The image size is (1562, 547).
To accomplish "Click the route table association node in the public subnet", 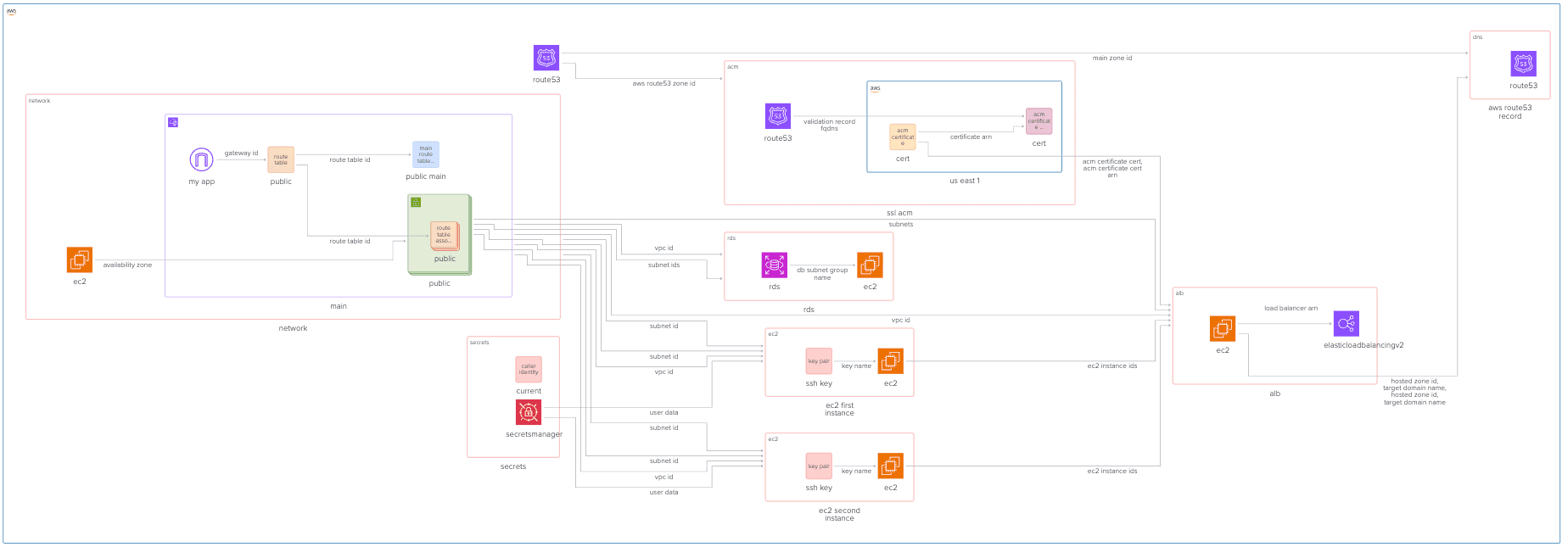I will (444, 235).
